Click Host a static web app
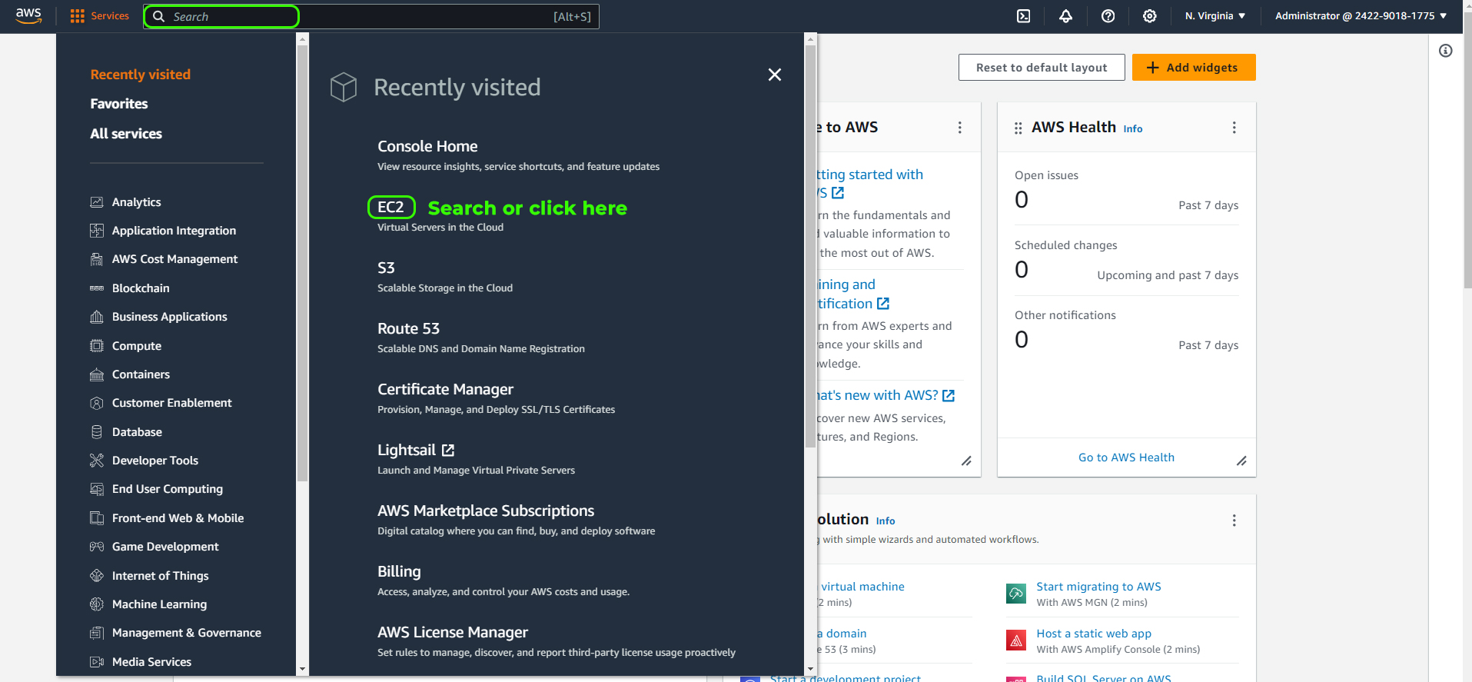This screenshot has width=1472, height=682. 1094,634
